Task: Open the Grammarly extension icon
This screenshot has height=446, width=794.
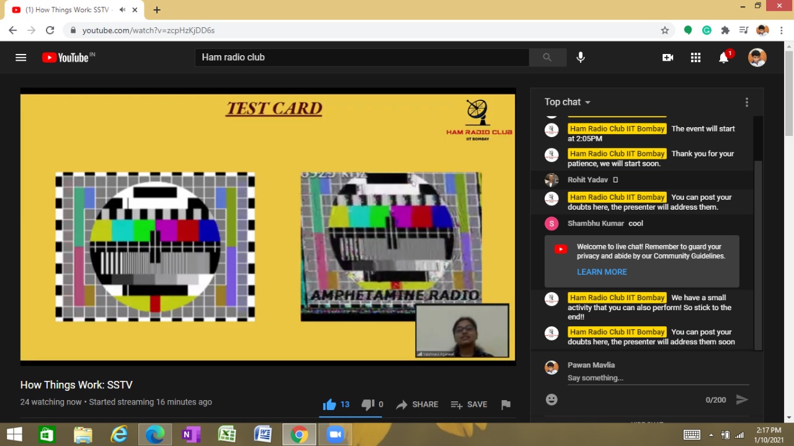Action: pyautogui.click(x=707, y=30)
